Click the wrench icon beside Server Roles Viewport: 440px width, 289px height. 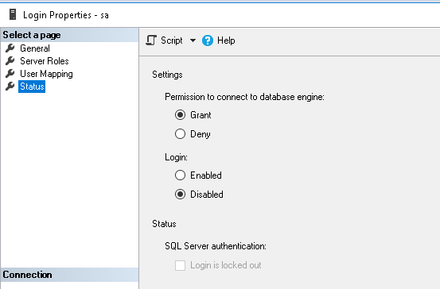coord(10,61)
